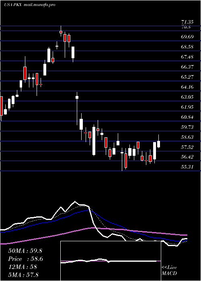Image resolution: width=201 pixels, height=281 pixels.
Task: Click the 71.35 price axis label
Action: click(187, 22)
